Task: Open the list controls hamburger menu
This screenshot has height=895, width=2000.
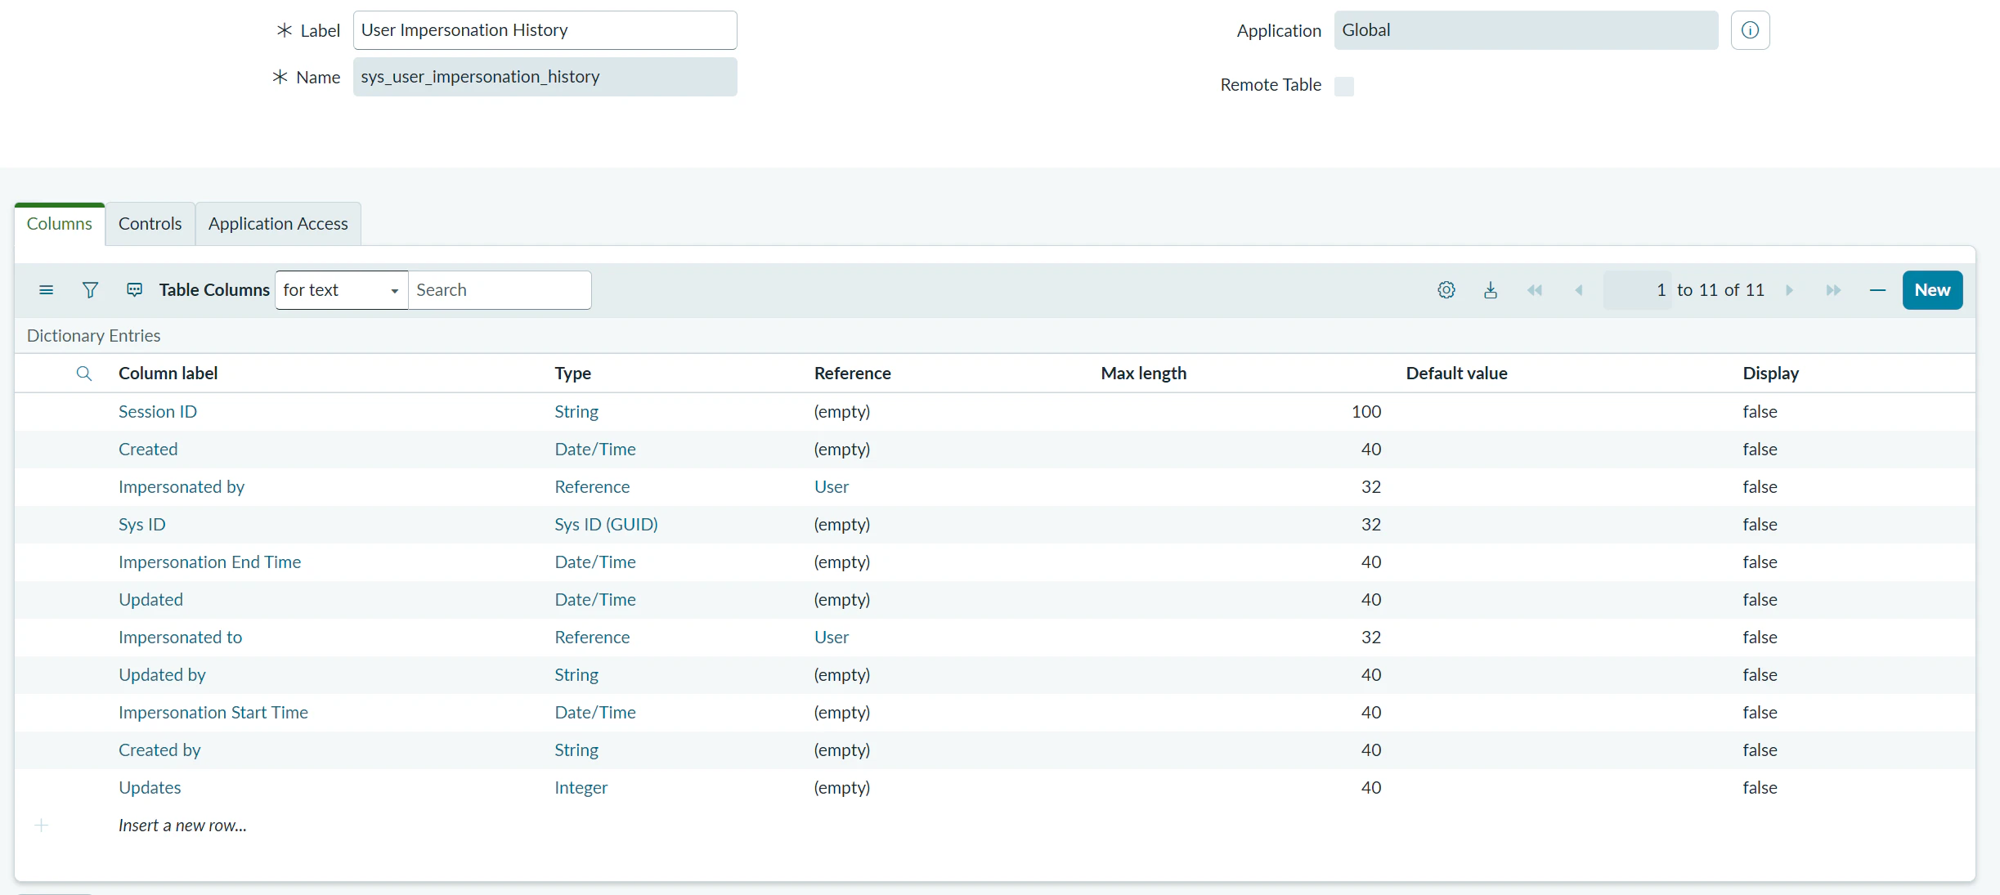Action: (46, 290)
